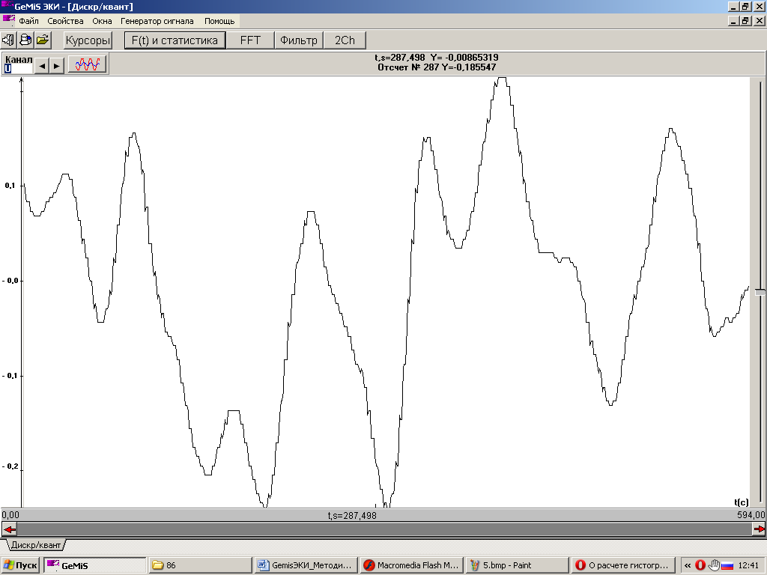Click the t(c) axis label
This screenshot has height=575, width=767.
[741, 502]
